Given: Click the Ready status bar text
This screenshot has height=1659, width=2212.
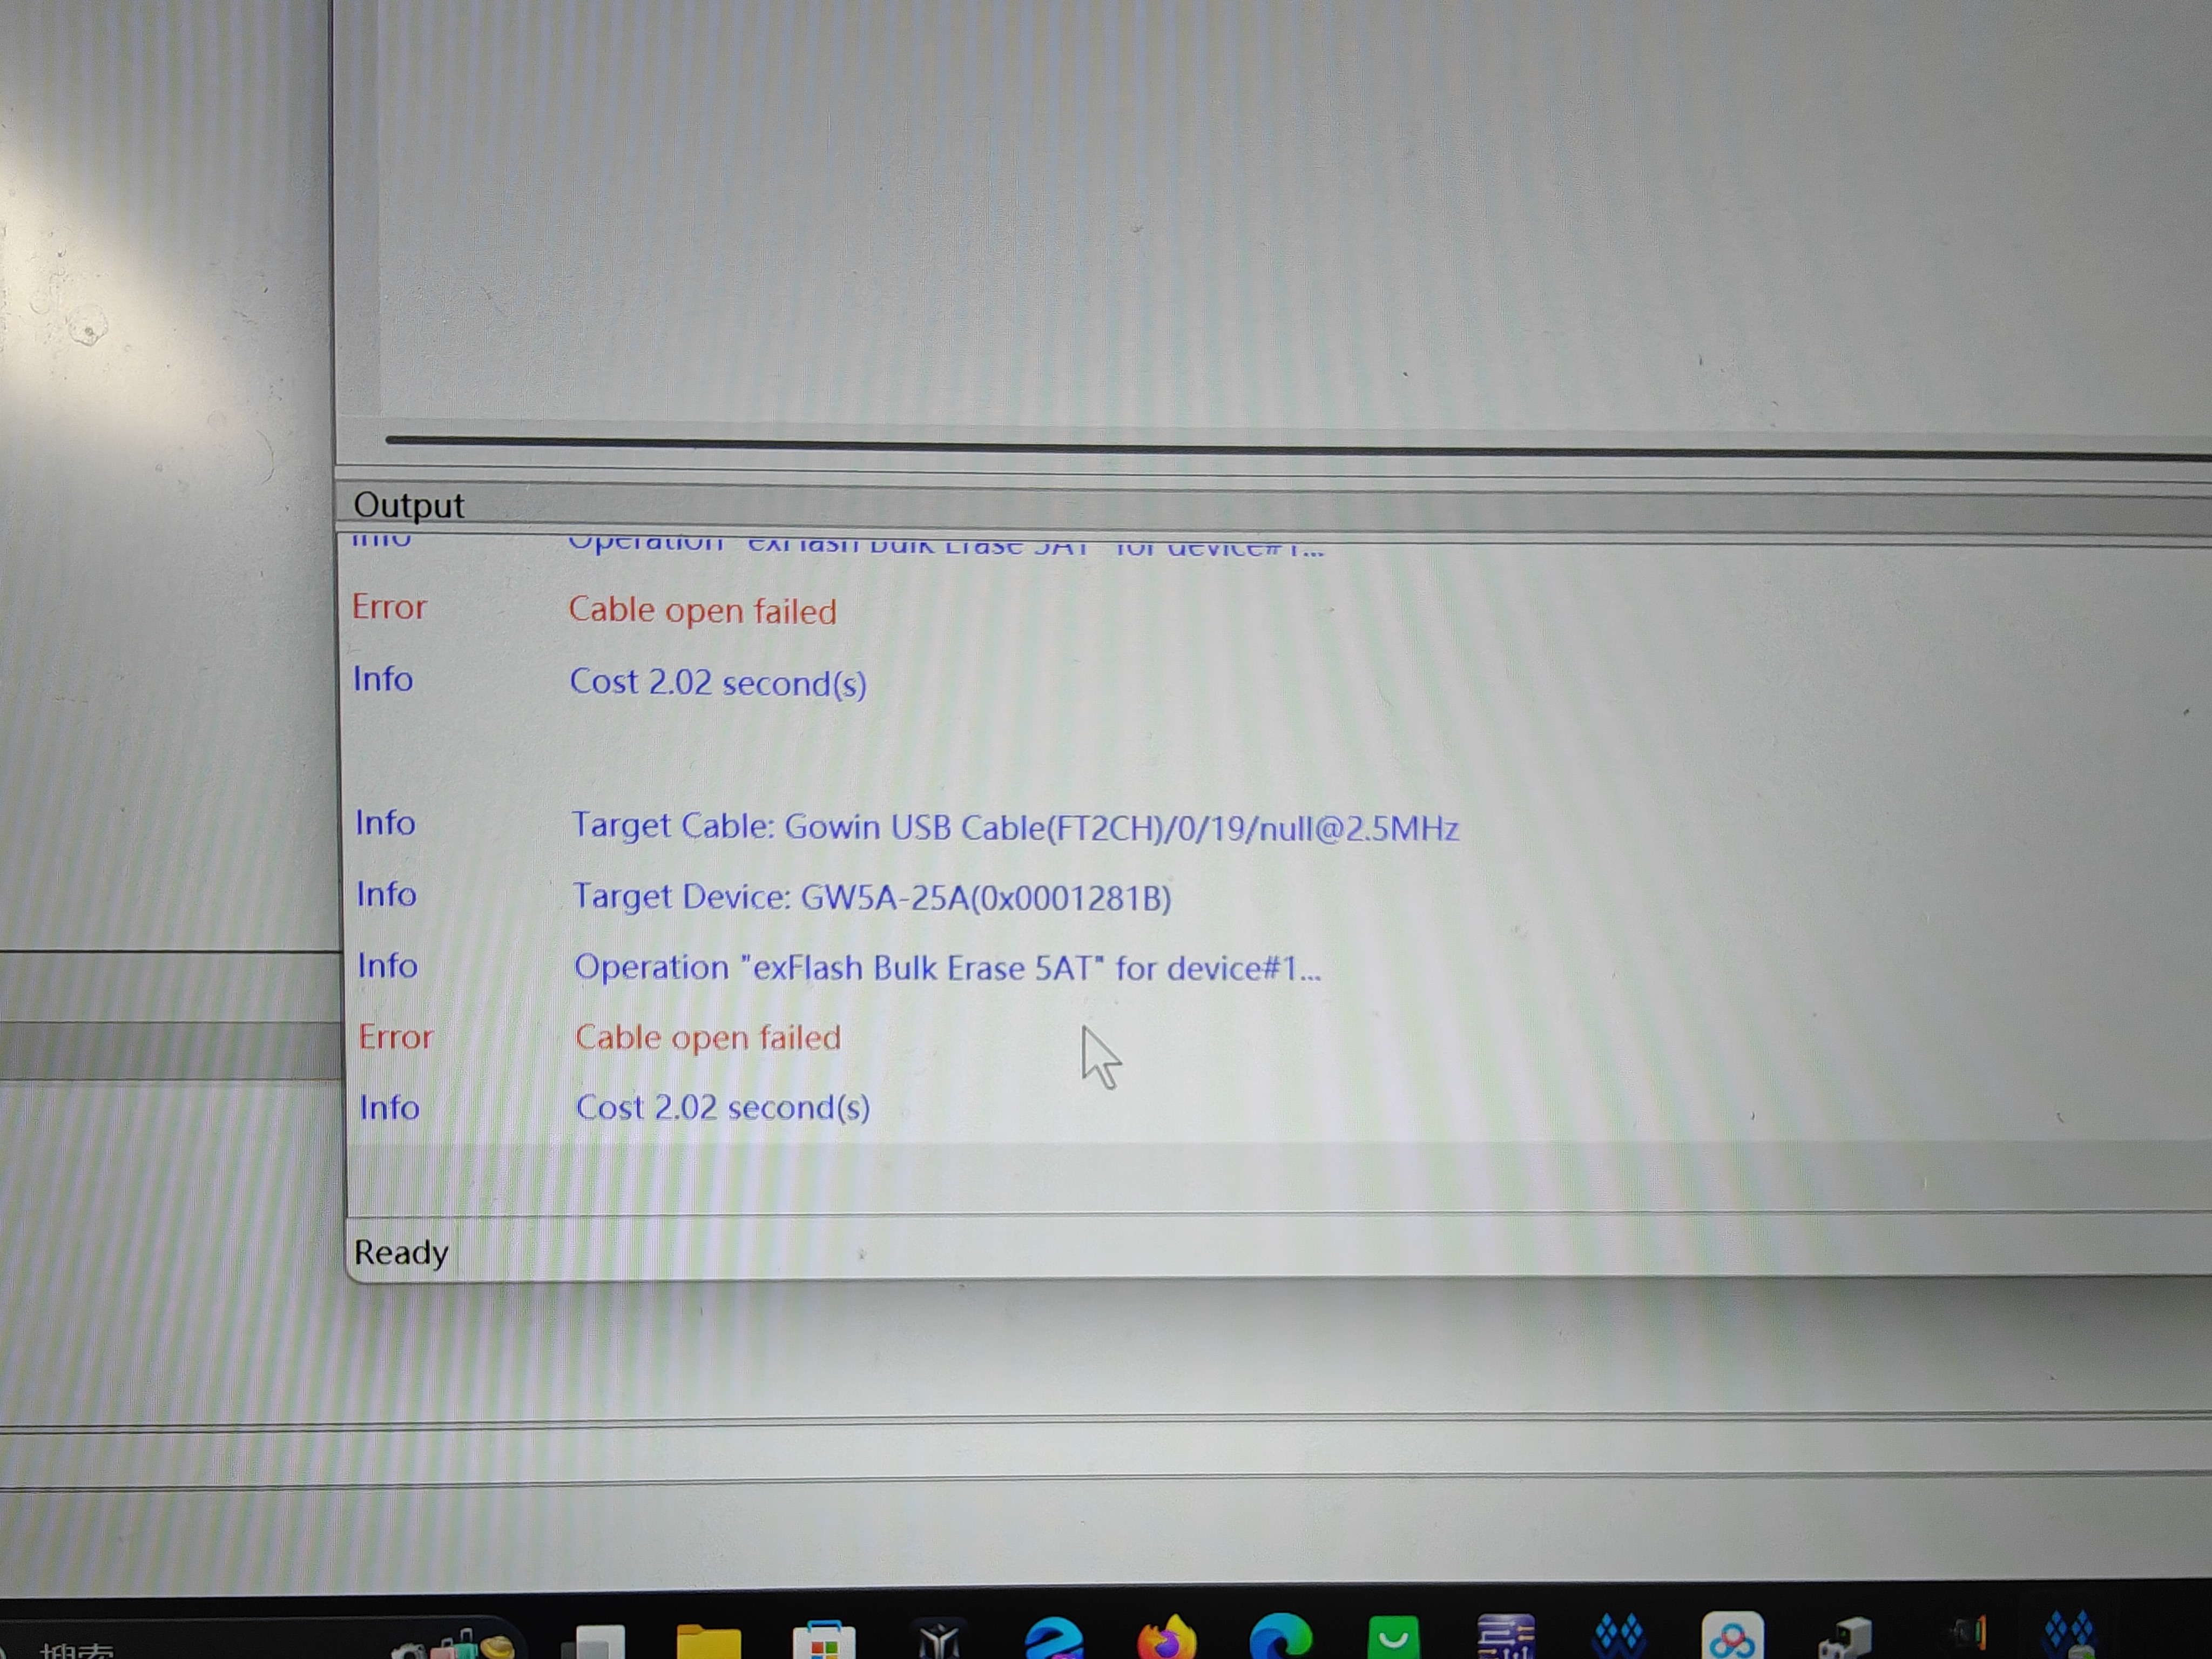Looking at the screenshot, I should coord(401,1252).
